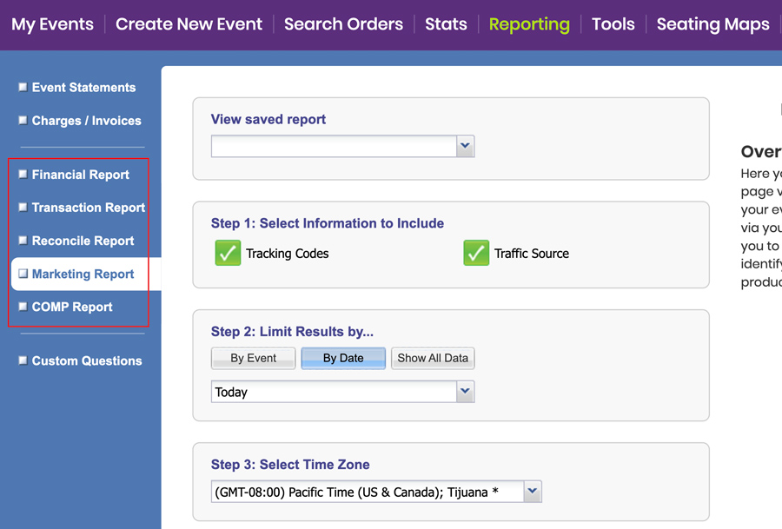The width and height of the screenshot is (782, 529).
Task: Expand the Today date range dropdown
Action: coord(466,392)
